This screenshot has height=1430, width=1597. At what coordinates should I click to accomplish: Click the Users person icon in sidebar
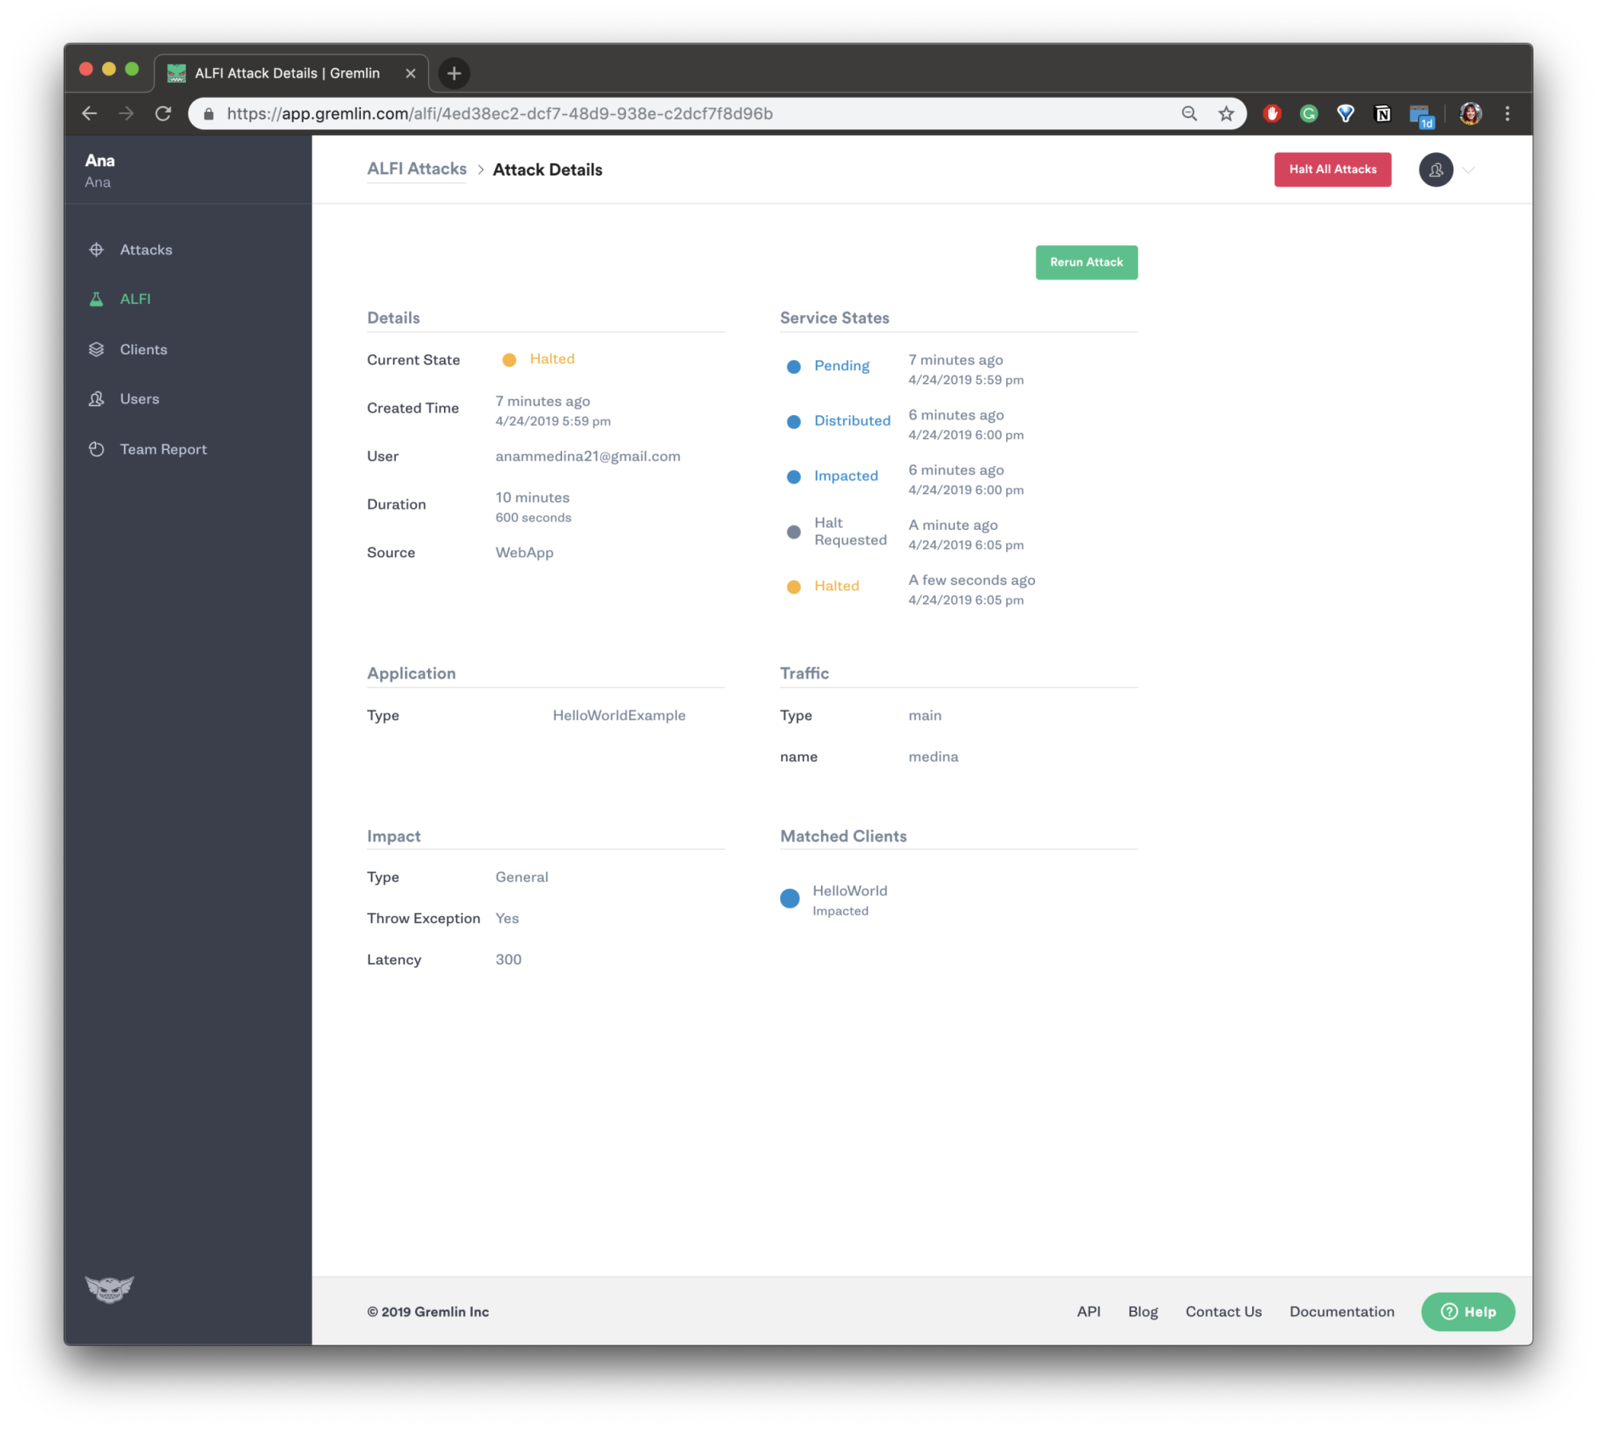[x=97, y=399]
